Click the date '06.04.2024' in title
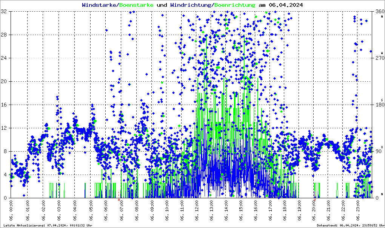Viewport: 385px width, 228px height. 286,5
